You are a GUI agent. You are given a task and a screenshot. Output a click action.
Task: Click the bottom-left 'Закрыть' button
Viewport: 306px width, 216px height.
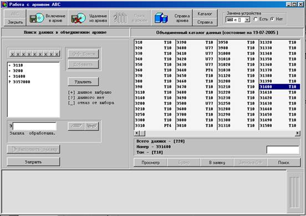pos(33,162)
